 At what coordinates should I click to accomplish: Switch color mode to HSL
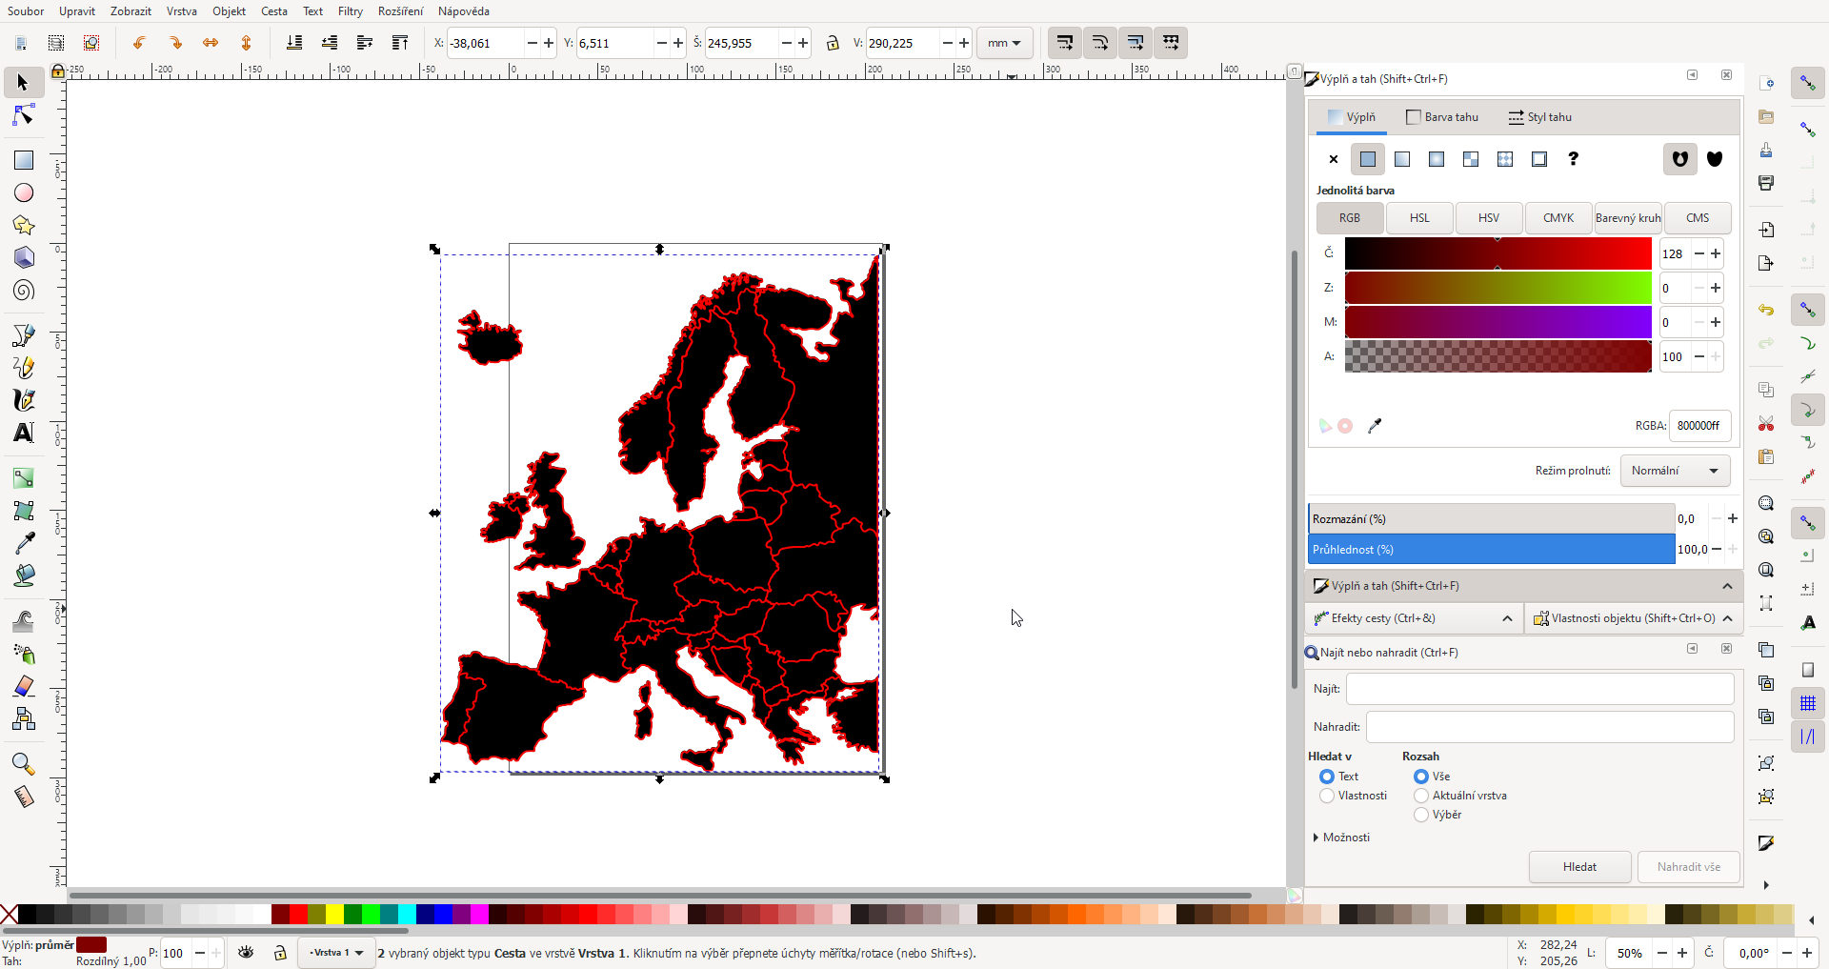pos(1419,218)
